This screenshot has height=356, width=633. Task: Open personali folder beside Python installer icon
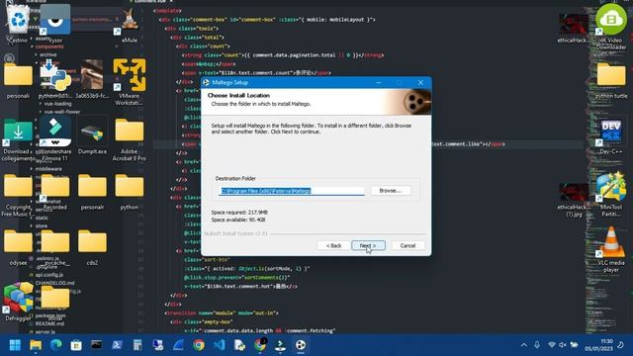pos(18,80)
